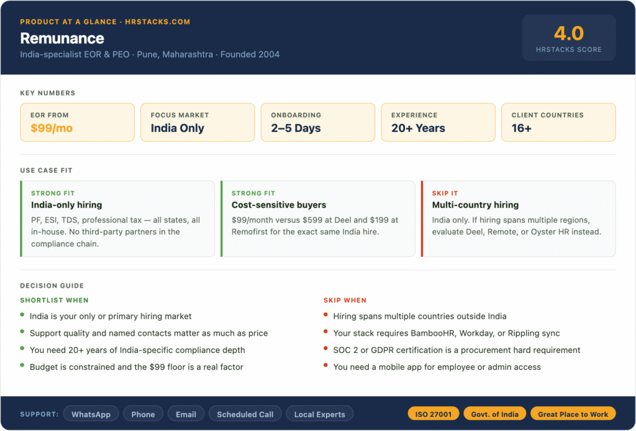Viewport: 636px width, 431px height.
Task: Click the Client Countries 16+ card
Action: coord(558,122)
